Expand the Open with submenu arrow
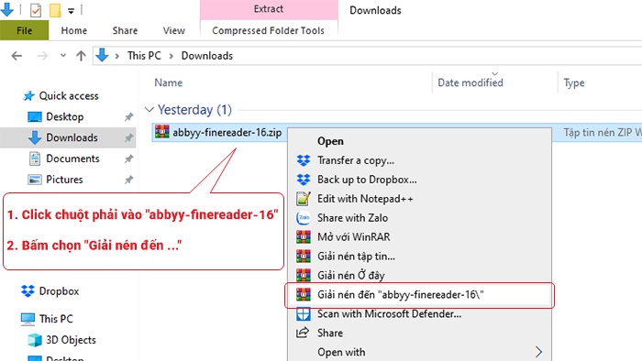The height and width of the screenshot is (361, 642). pyautogui.click(x=538, y=352)
